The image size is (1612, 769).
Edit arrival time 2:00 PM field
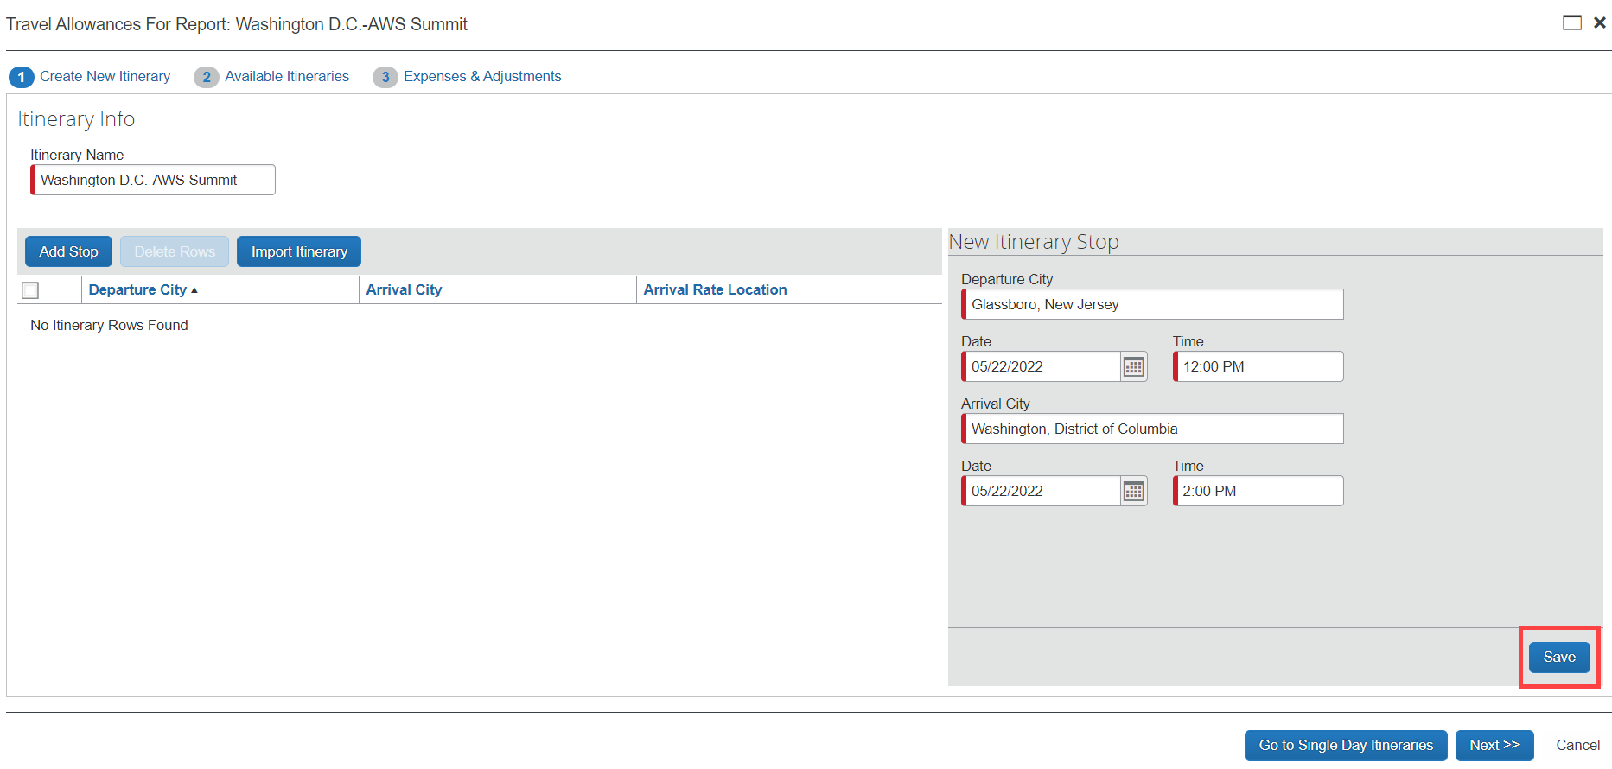[x=1258, y=491]
